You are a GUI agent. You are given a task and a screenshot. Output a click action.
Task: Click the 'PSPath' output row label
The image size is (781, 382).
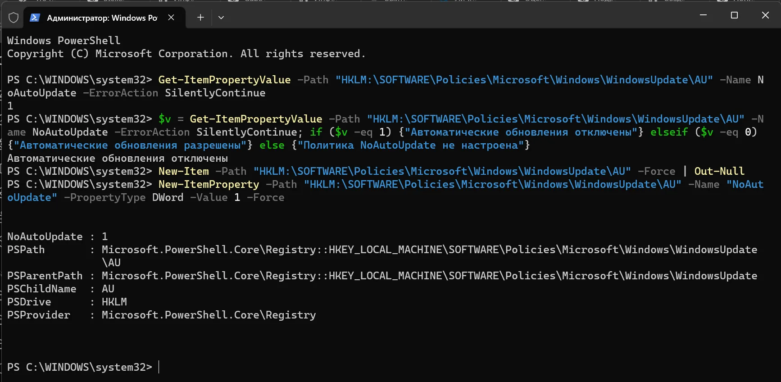pos(26,250)
